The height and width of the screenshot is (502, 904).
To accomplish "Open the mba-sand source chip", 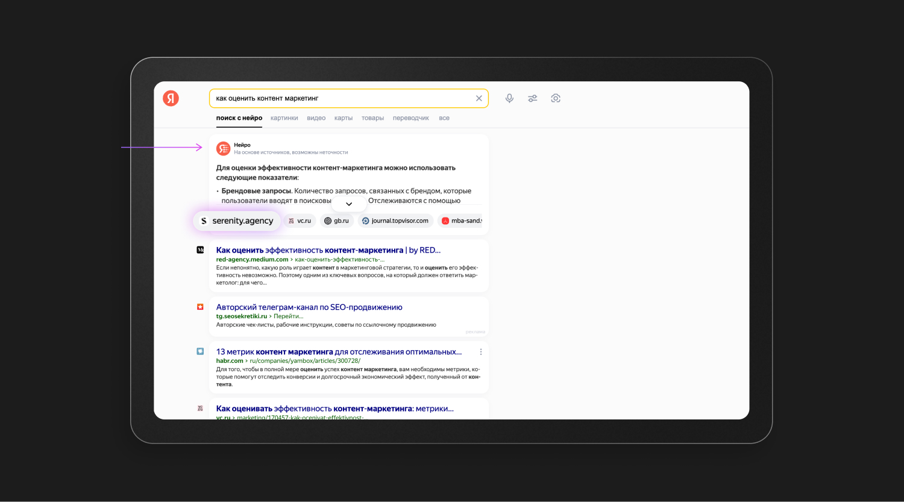I will (461, 221).
